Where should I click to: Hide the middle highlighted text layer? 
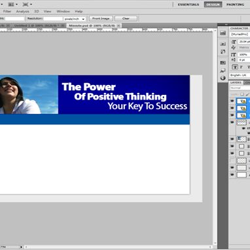[232, 108]
